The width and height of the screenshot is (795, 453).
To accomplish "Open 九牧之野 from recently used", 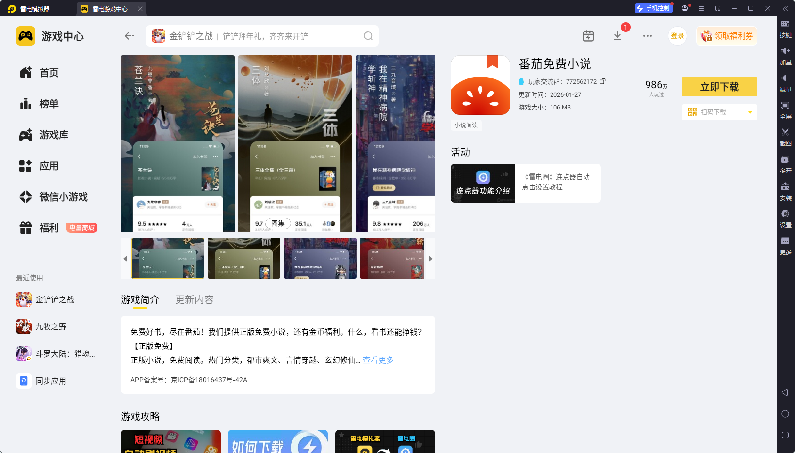I will coord(41,327).
